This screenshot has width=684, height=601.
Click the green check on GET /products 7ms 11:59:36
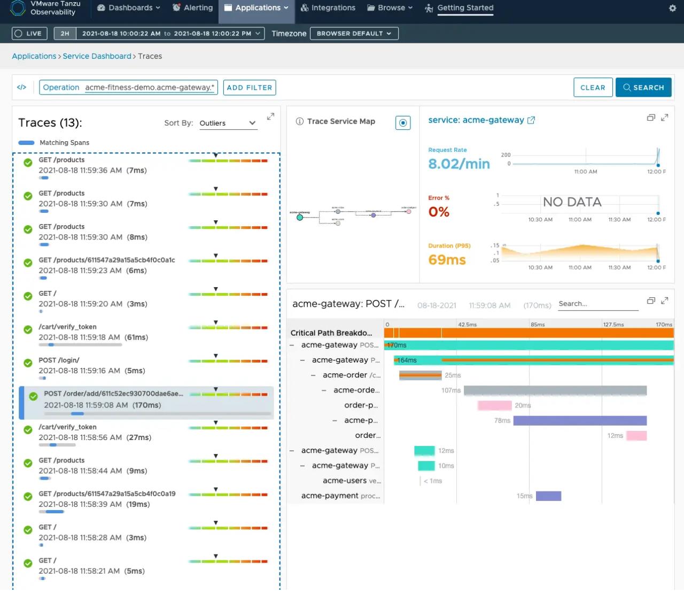(28, 163)
